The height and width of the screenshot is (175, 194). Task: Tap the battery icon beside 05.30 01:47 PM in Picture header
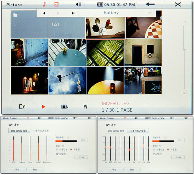point(100,5)
